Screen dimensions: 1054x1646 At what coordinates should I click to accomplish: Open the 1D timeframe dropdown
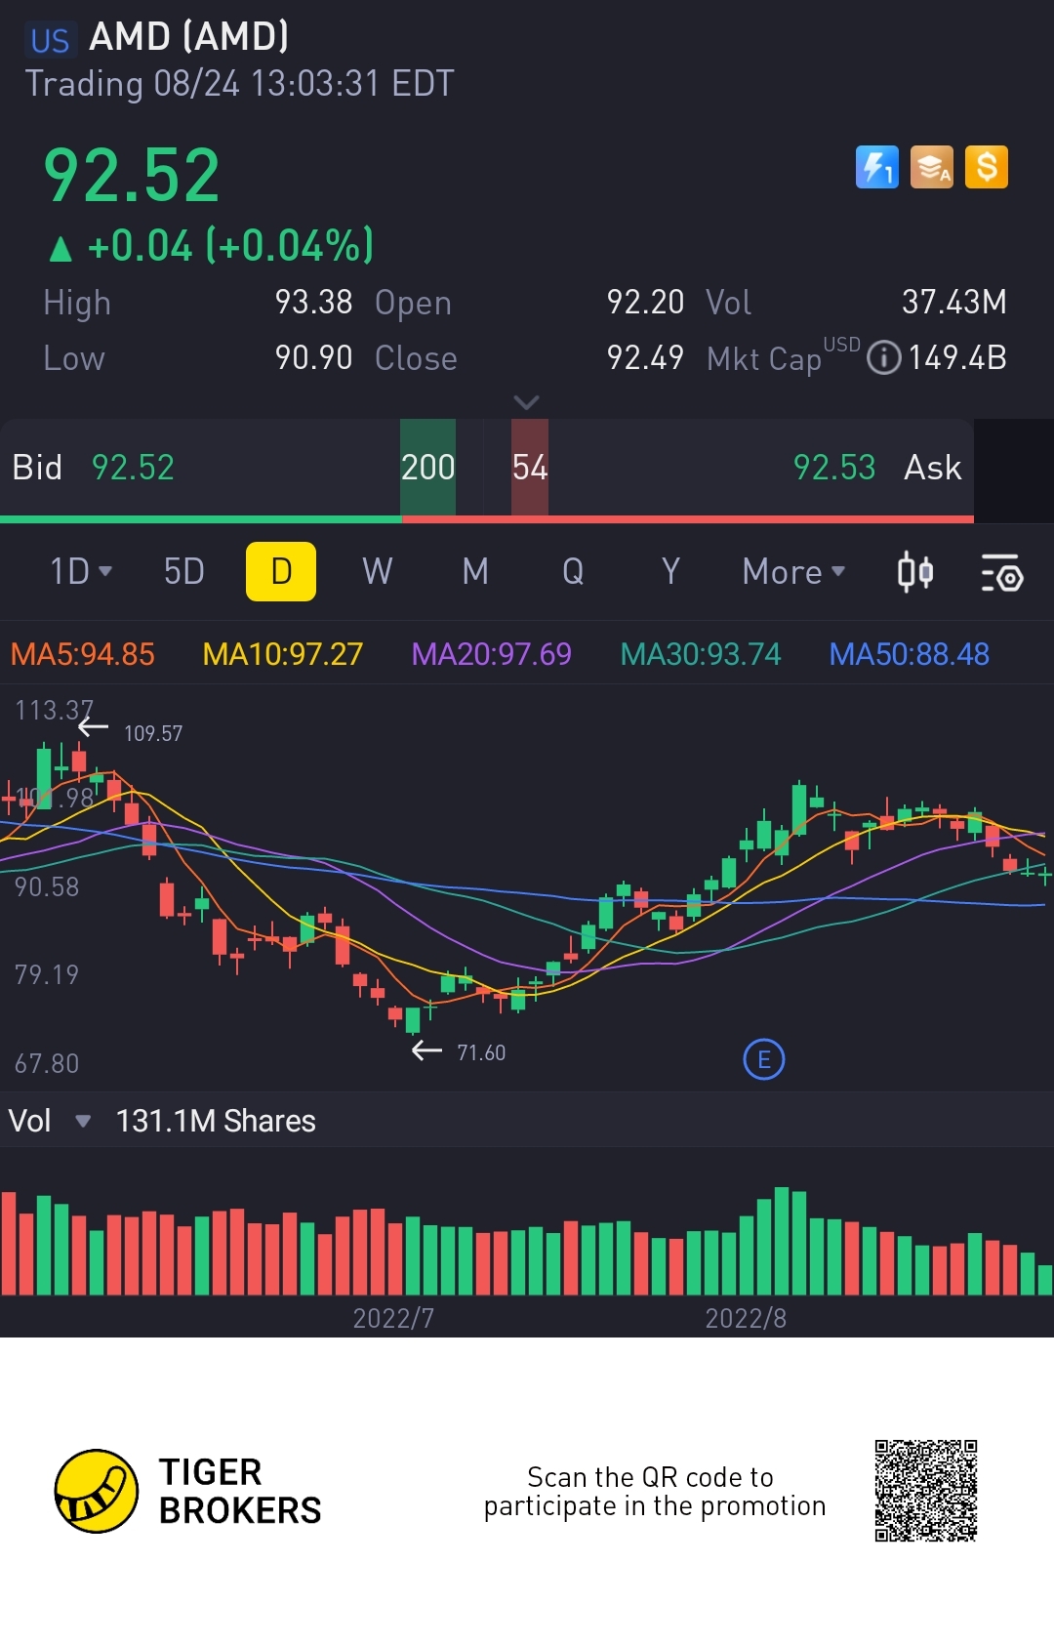pos(81,571)
